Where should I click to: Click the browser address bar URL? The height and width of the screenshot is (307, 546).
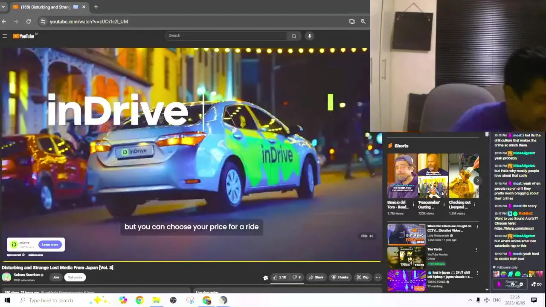89,21
